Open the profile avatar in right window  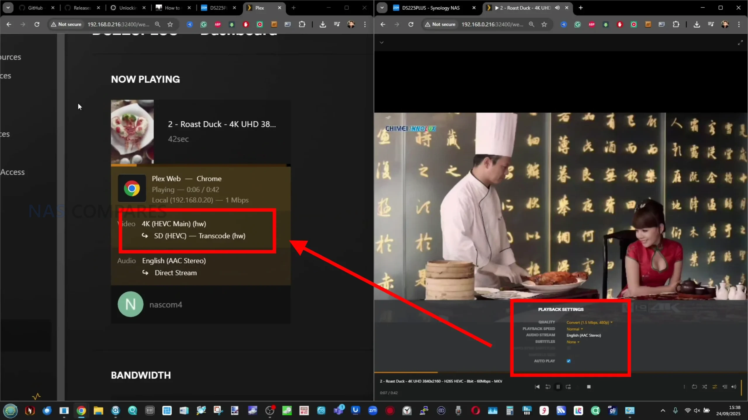pos(725,24)
